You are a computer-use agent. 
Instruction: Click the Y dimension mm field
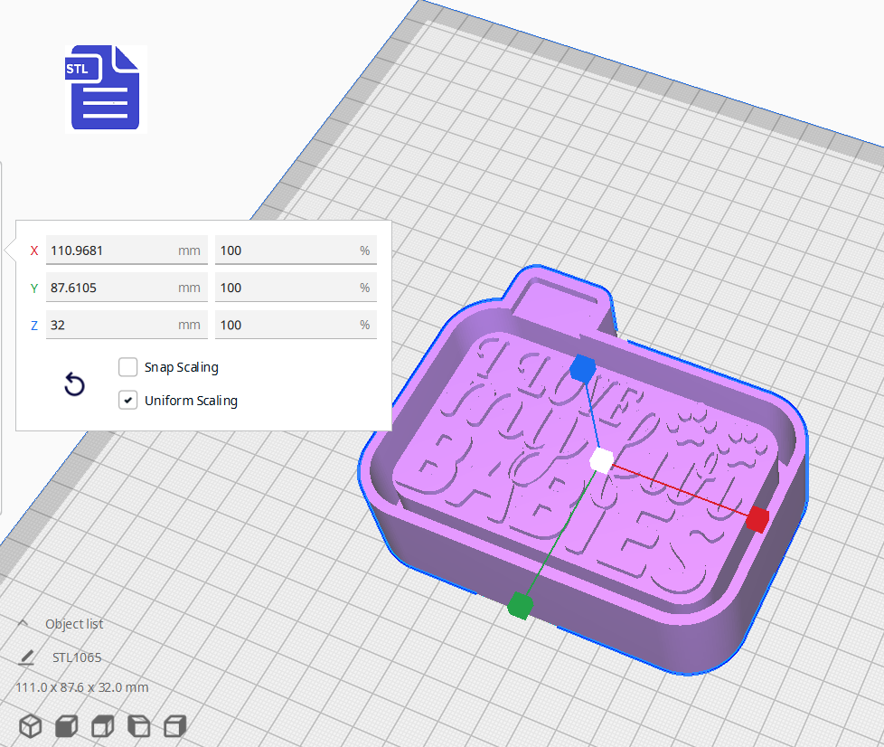(108, 288)
